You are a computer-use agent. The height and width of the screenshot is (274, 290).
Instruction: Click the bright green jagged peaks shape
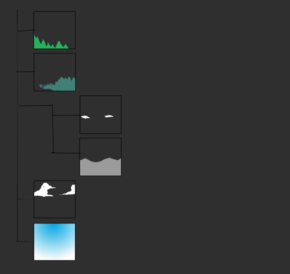tap(50, 42)
